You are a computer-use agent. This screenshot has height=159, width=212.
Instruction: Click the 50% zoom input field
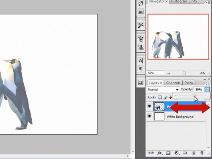tap(155, 73)
